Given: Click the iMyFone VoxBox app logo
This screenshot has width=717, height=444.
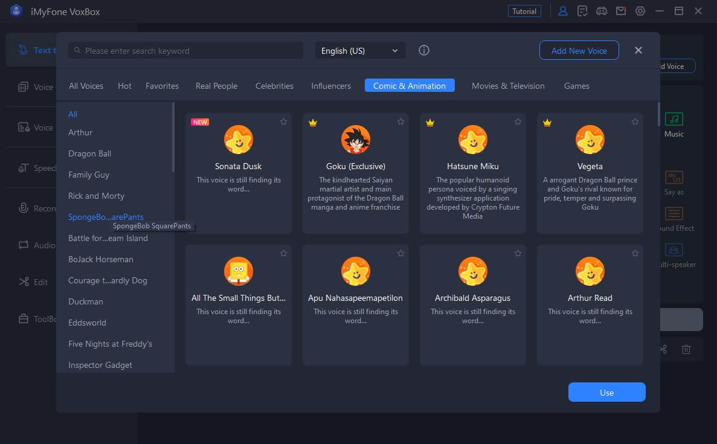Looking at the screenshot, I should pos(16,10).
